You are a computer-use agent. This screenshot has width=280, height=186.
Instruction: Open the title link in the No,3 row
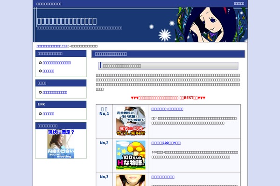[x=163, y=177]
